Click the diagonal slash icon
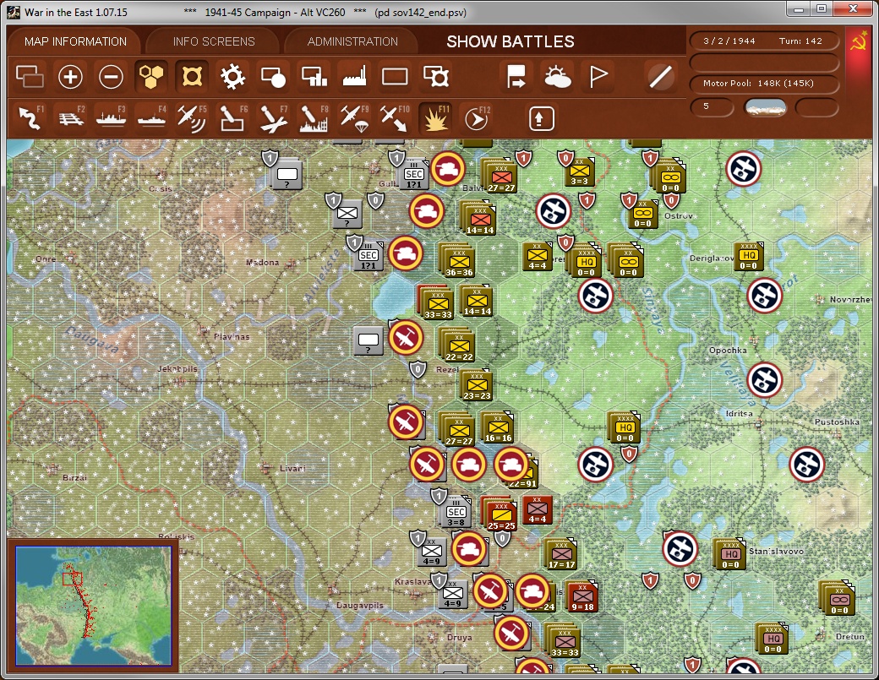 tap(660, 77)
